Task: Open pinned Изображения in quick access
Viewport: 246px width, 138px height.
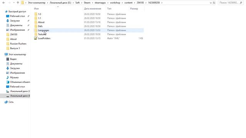Action: [x=17, y=30]
